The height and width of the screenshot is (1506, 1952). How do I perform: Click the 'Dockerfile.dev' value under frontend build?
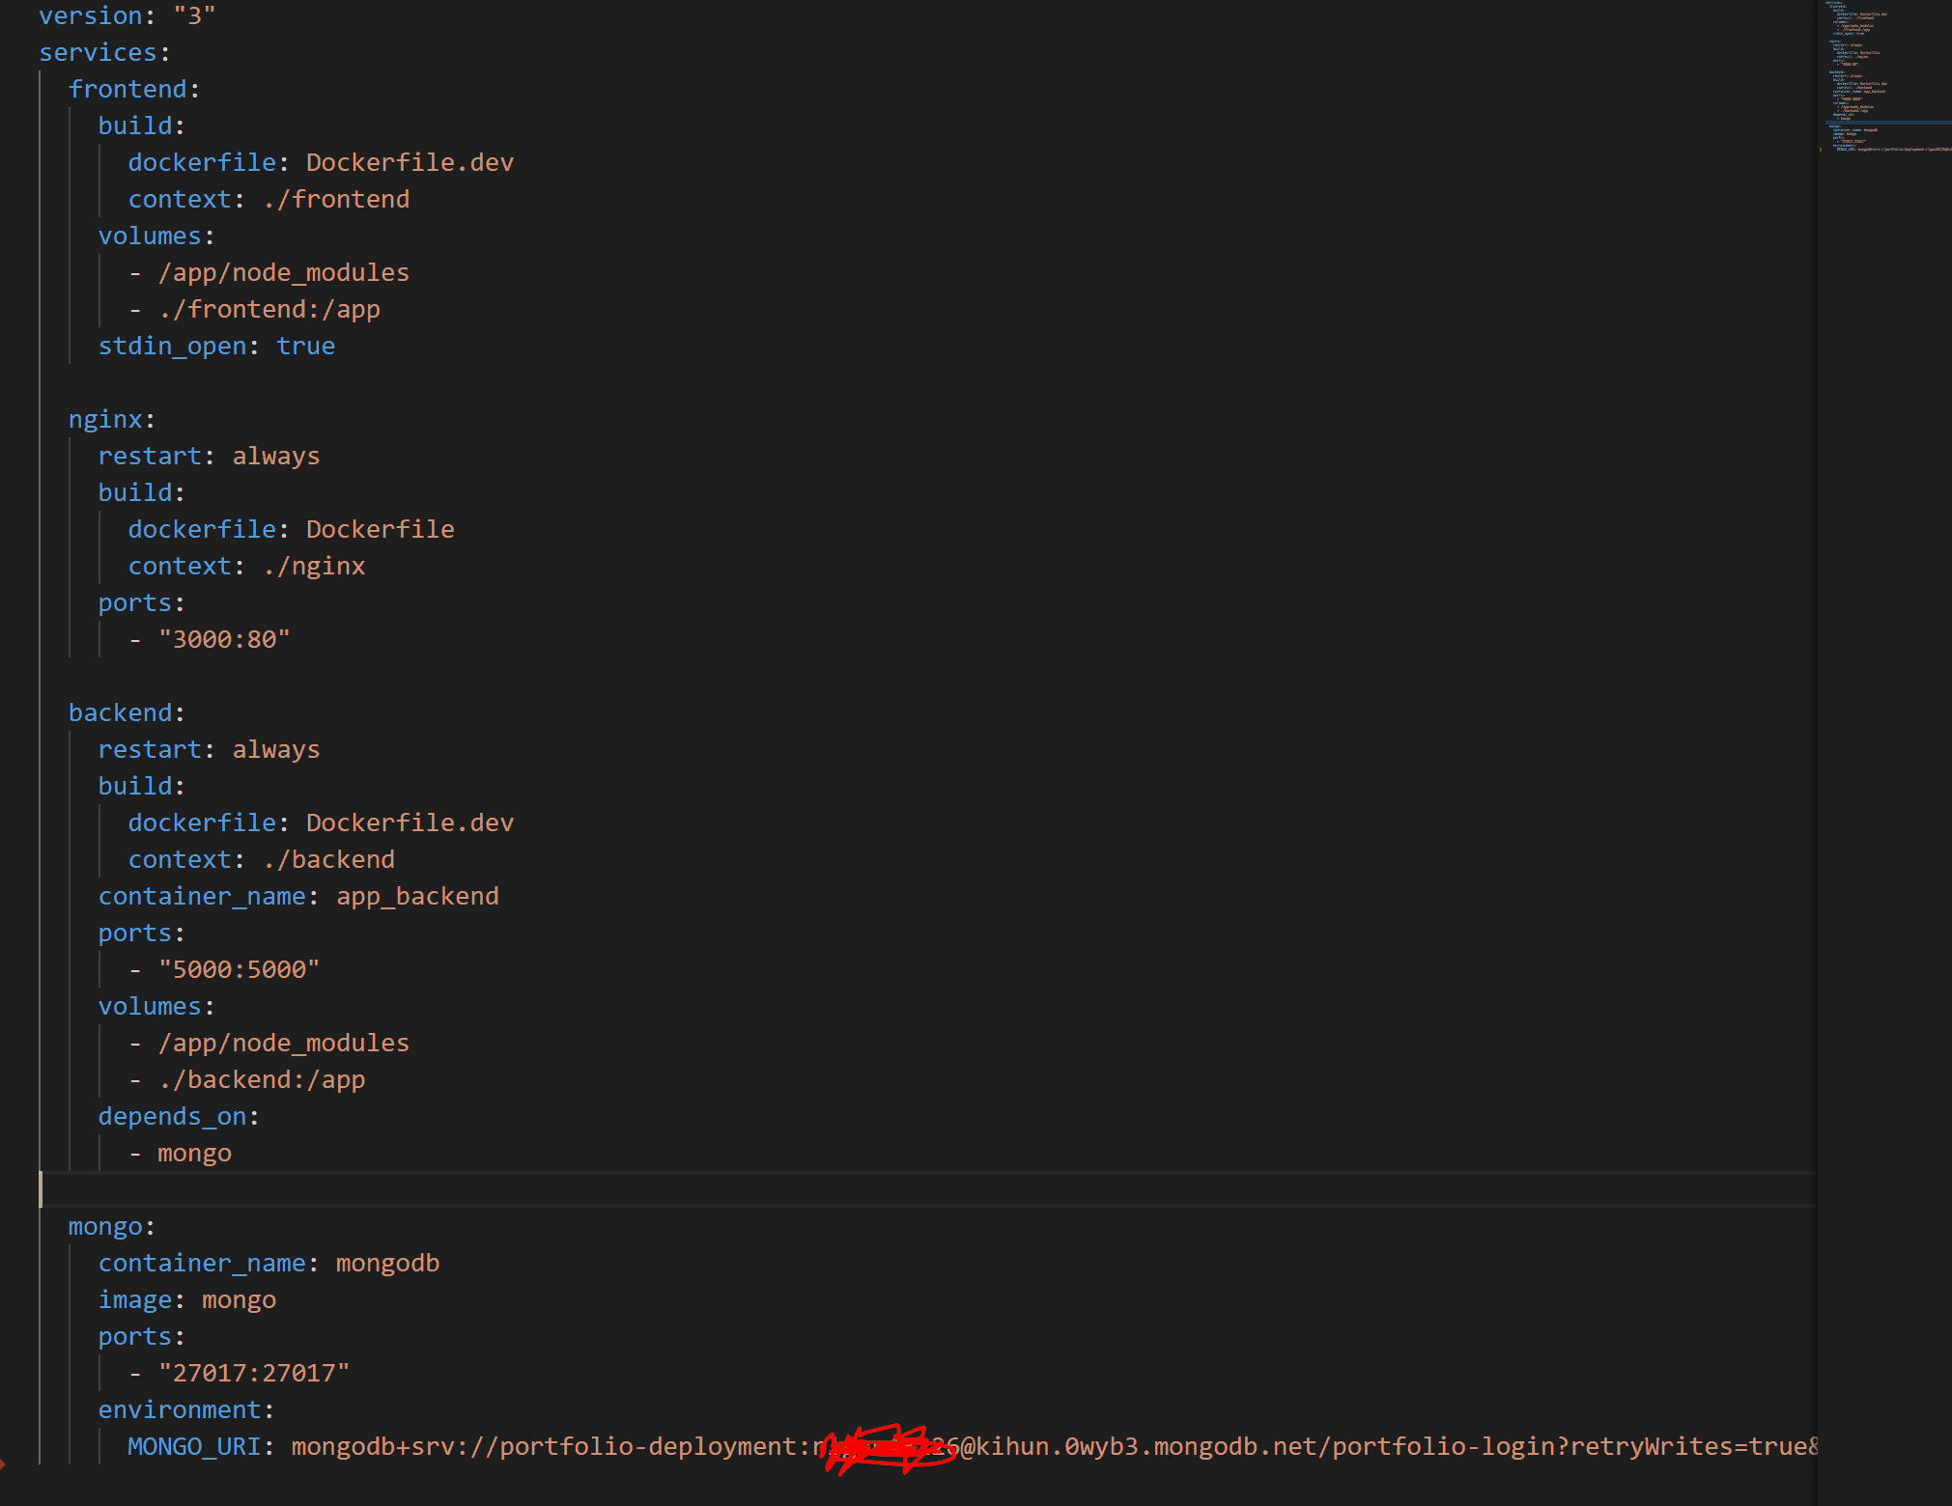pyautogui.click(x=410, y=162)
